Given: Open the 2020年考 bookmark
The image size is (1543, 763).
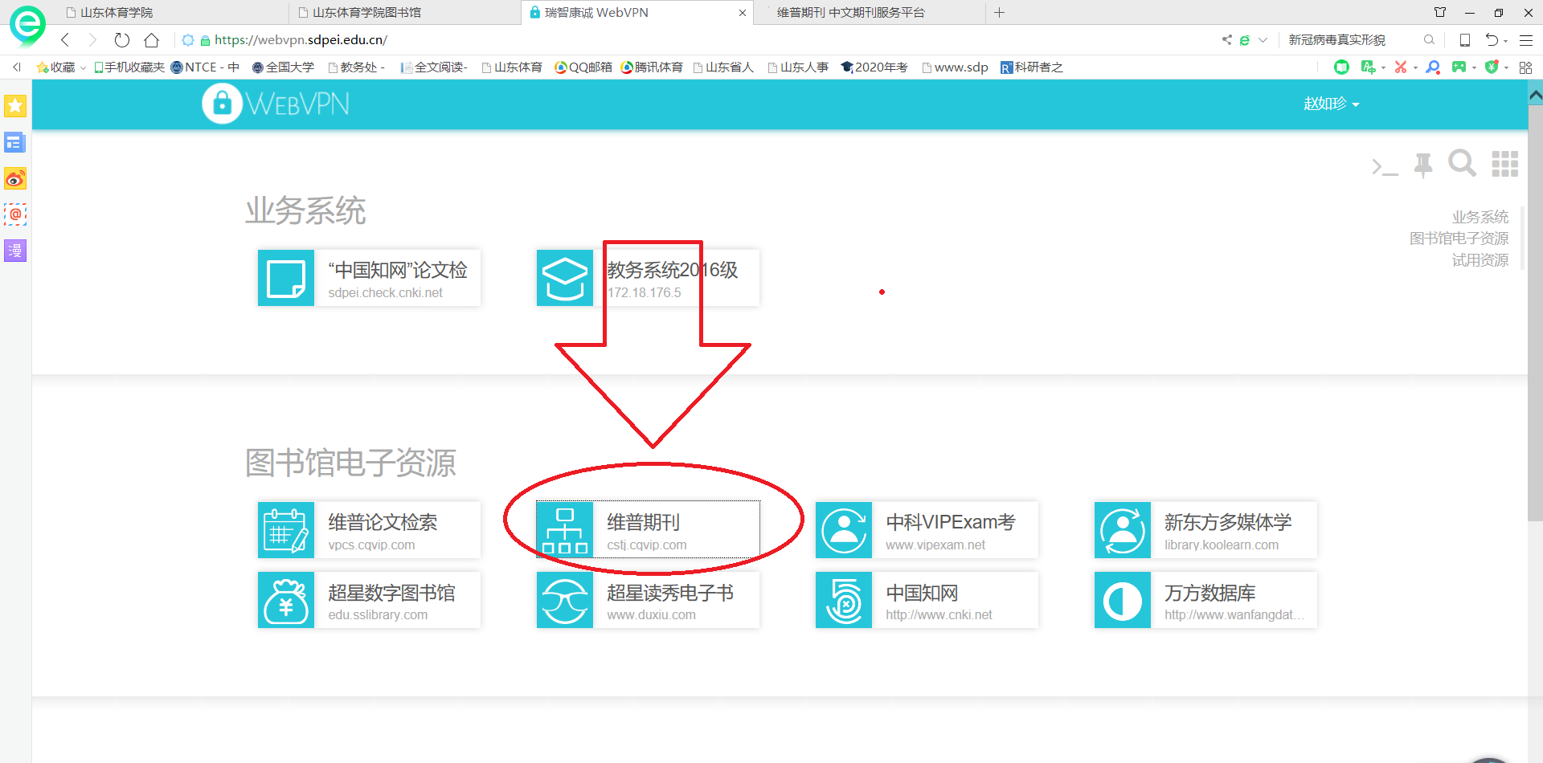Looking at the screenshot, I should tap(874, 67).
